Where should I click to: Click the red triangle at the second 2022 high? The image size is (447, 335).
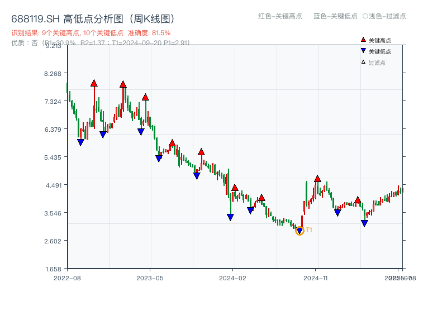point(123,85)
